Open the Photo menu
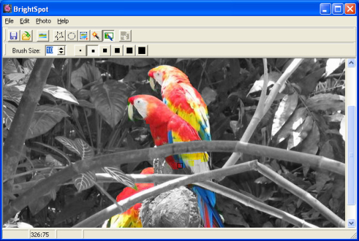 (x=43, y=21)
